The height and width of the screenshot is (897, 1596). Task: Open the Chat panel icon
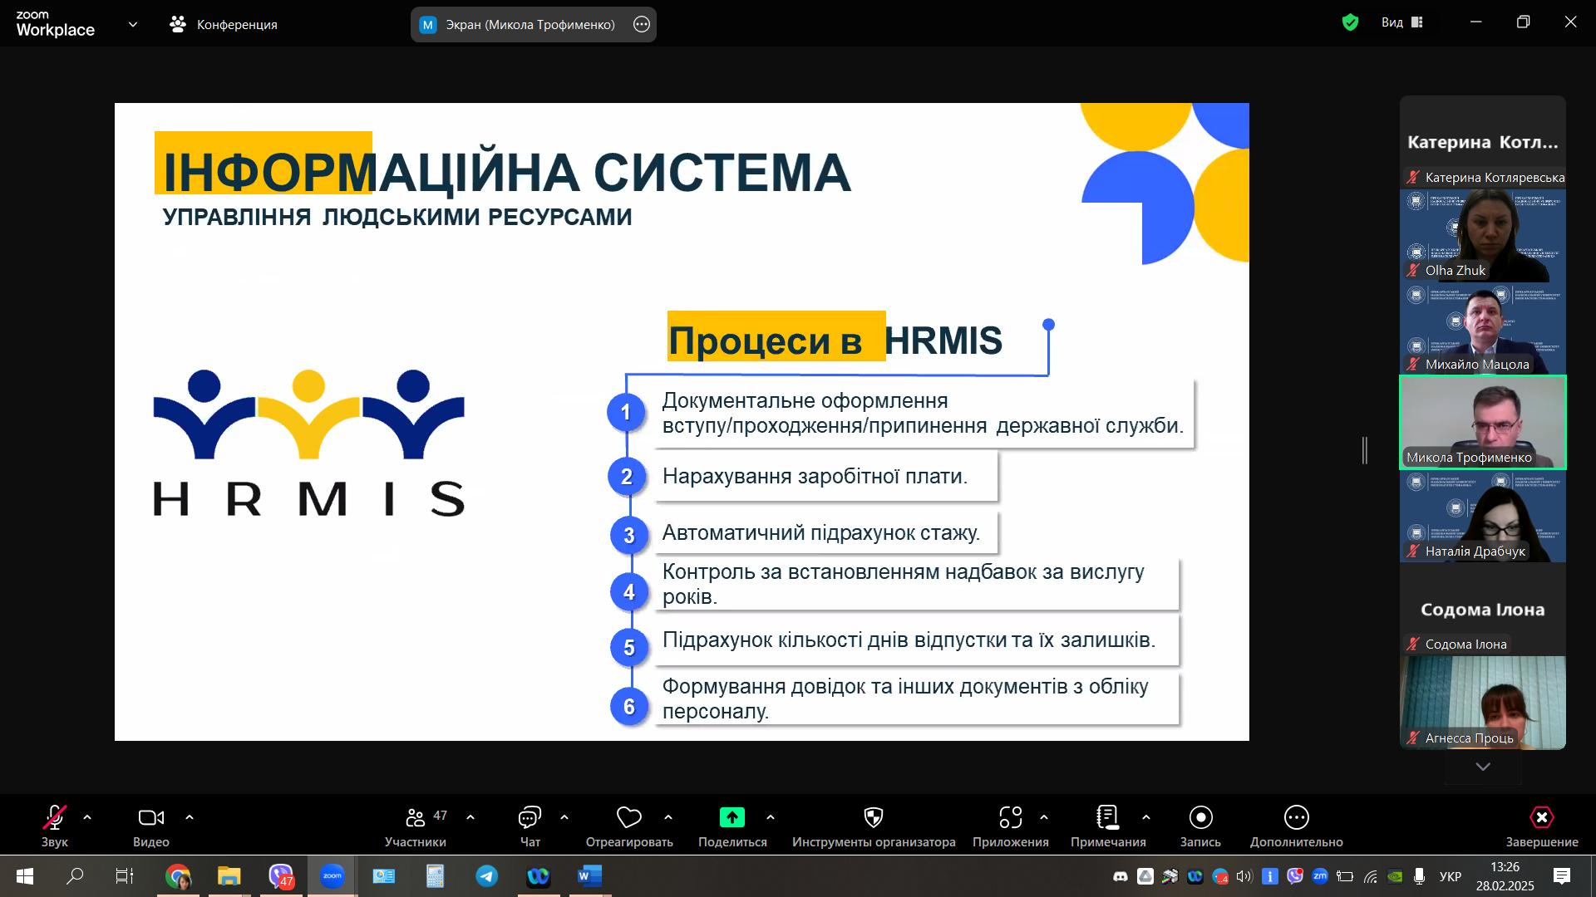pyautogui.click(x=530, y=818)
